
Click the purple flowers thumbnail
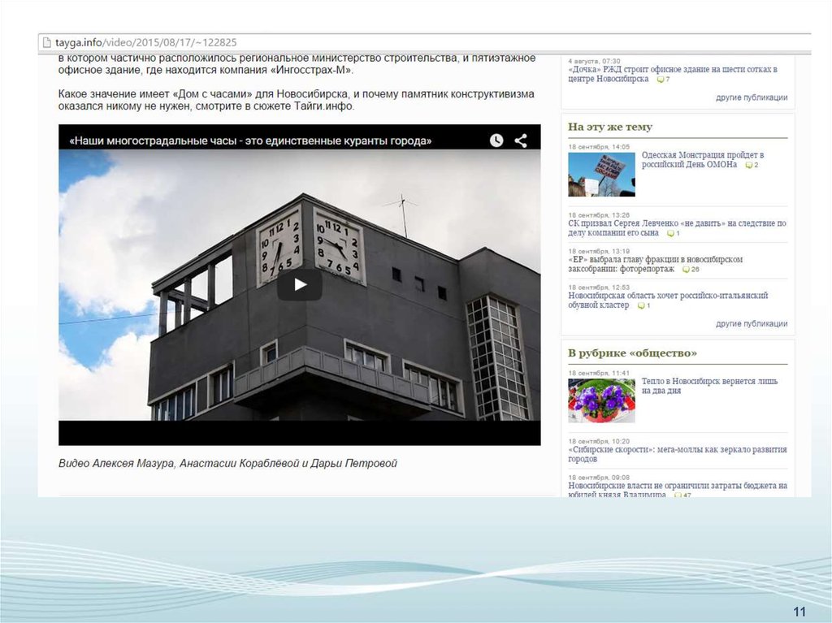601,400
